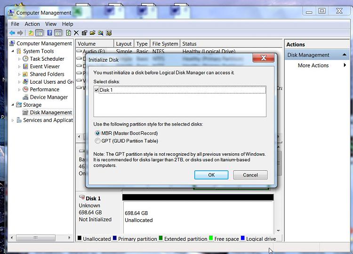Click the Properties toolbar icon
The width and height of the screenshot is (353, 254).
click(x=84, y=33)
